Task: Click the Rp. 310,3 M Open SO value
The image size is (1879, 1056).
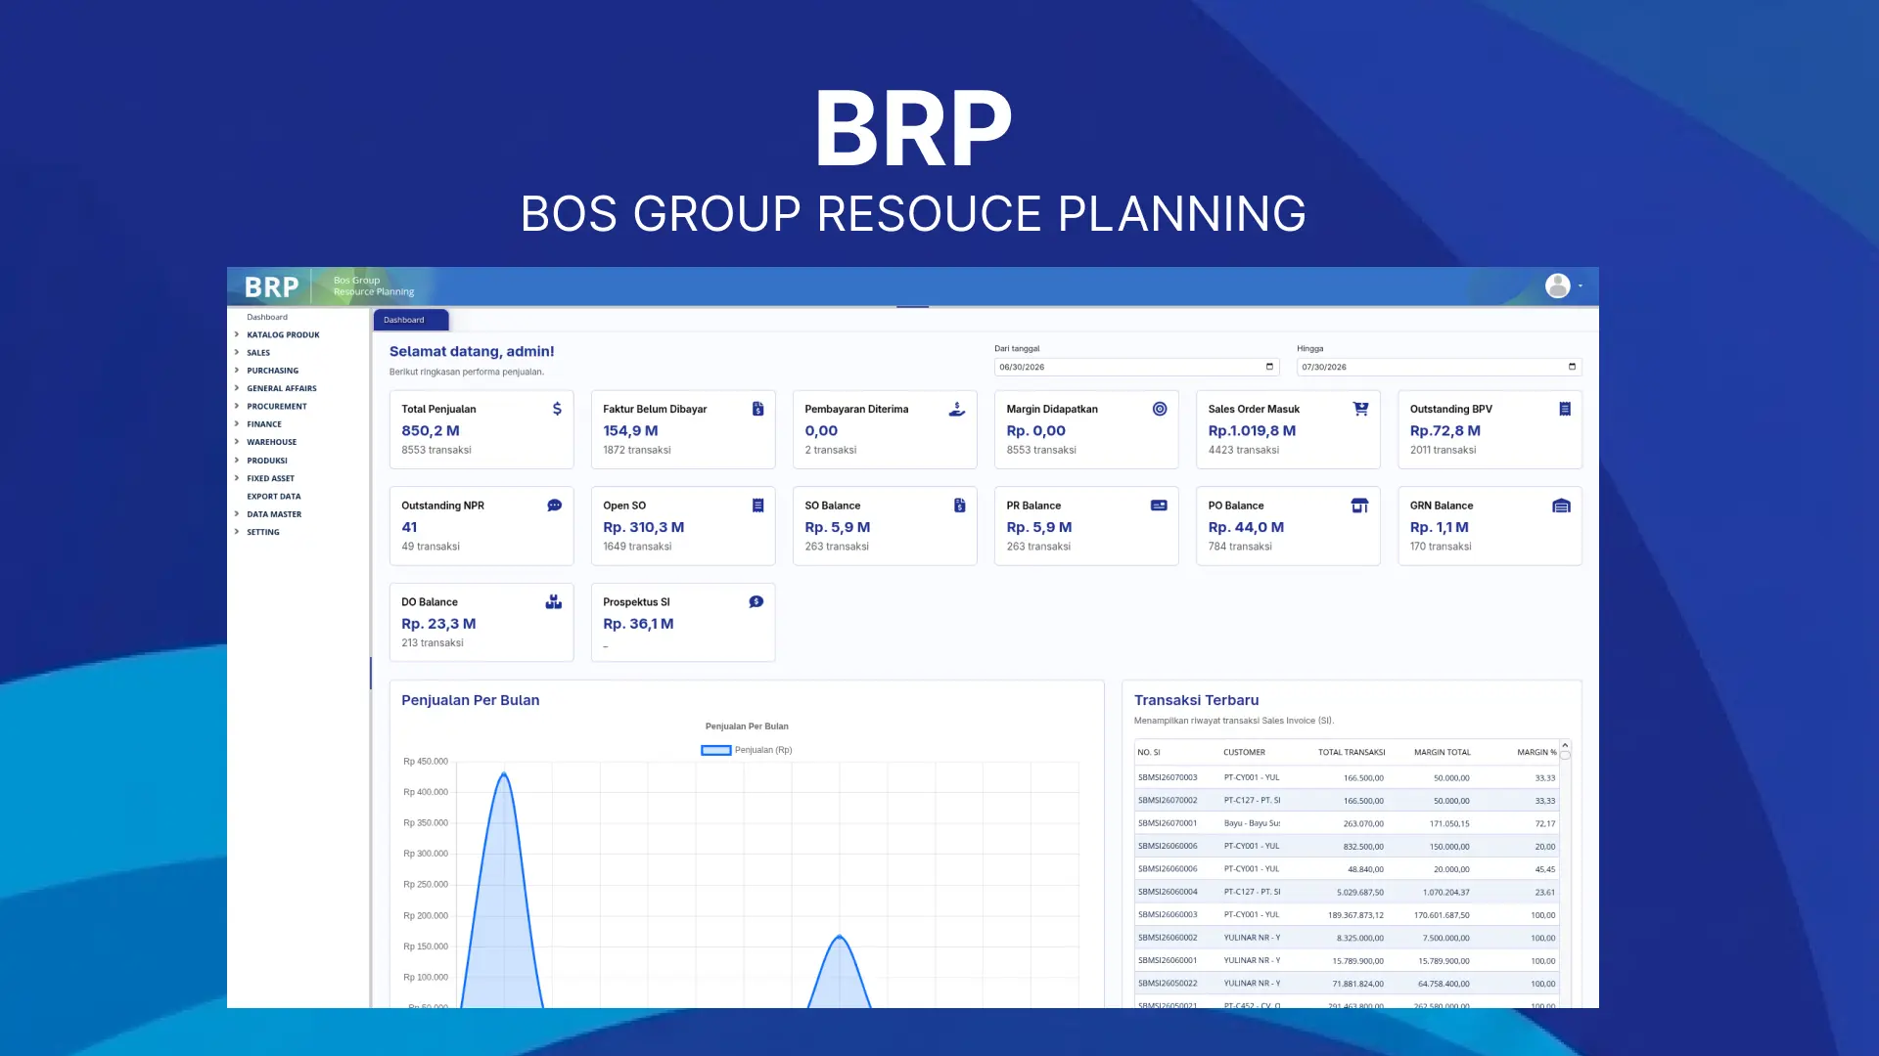Action: click(644, 527)
